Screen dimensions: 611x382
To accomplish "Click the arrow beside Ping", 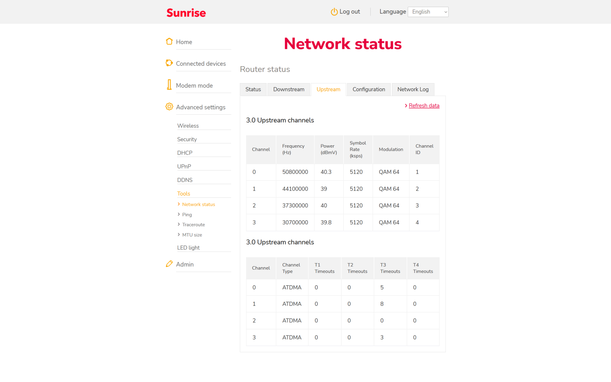I will tap(179, 214).
